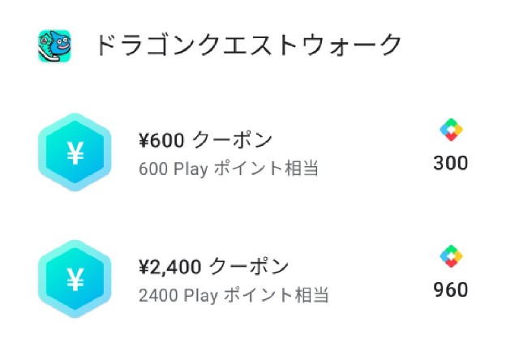Click the Play Points logo above 300

pos(451,130)
